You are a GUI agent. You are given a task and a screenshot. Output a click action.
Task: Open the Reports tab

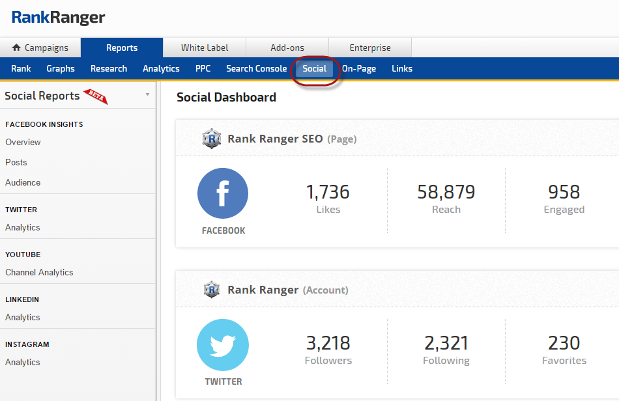coord(122,48)
